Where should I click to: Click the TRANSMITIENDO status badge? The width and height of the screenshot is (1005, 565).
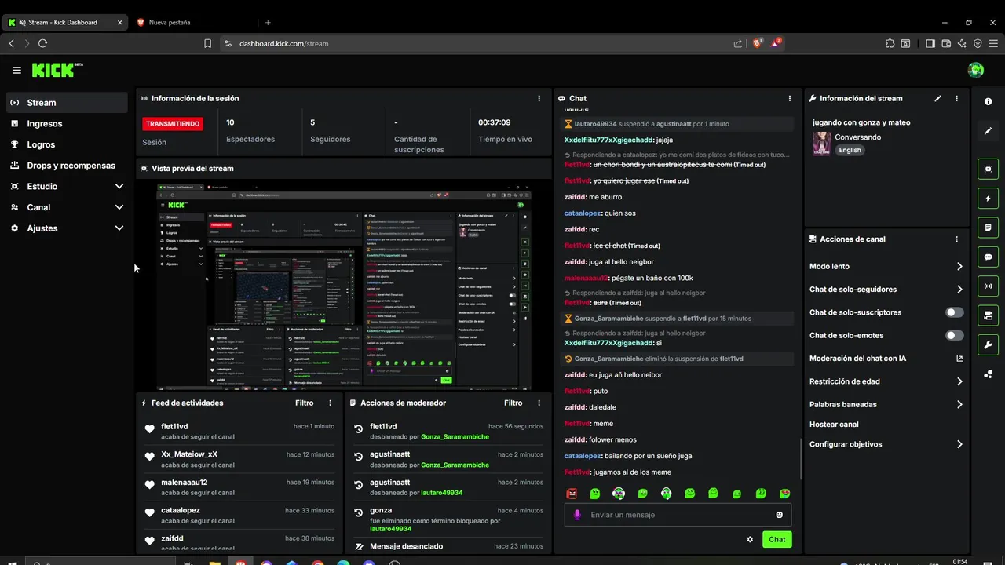tap(173, 124)
